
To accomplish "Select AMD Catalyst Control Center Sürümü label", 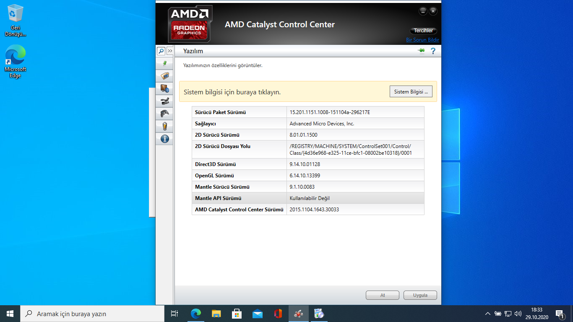I will pos(240,210).
